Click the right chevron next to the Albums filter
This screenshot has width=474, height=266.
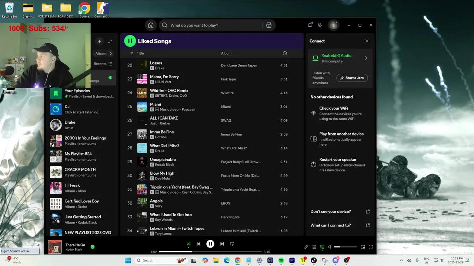coord(110,54)
